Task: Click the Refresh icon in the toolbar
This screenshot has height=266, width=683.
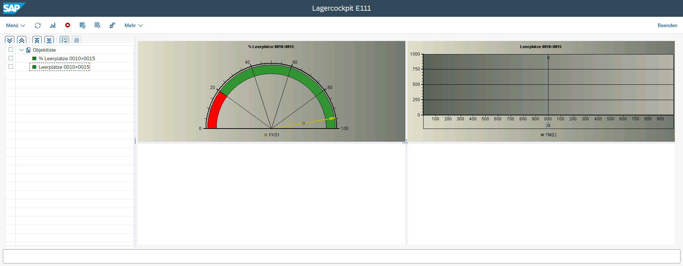Action: click(x=38, y=25)
